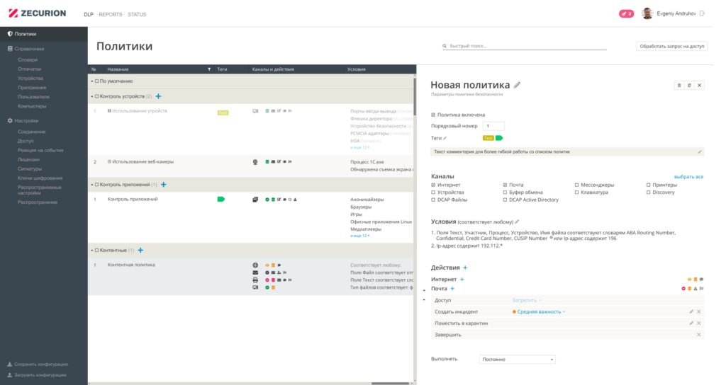
Task: Open the 'Выполнять' dropdown showing 'Постоянно'
Action: coord(517,360)
